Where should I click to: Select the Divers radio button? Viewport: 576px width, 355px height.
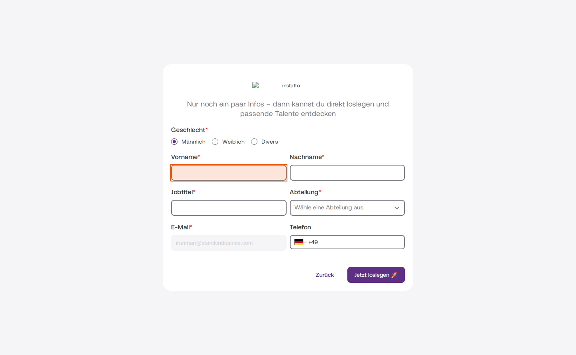(x=254, y=142)
